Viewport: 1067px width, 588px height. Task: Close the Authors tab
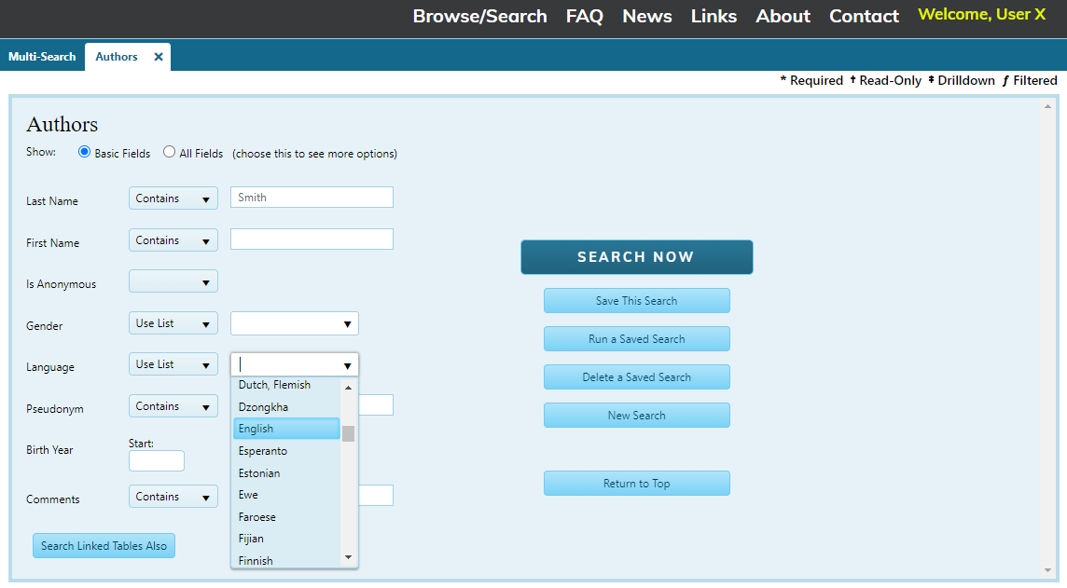[159, 57]
